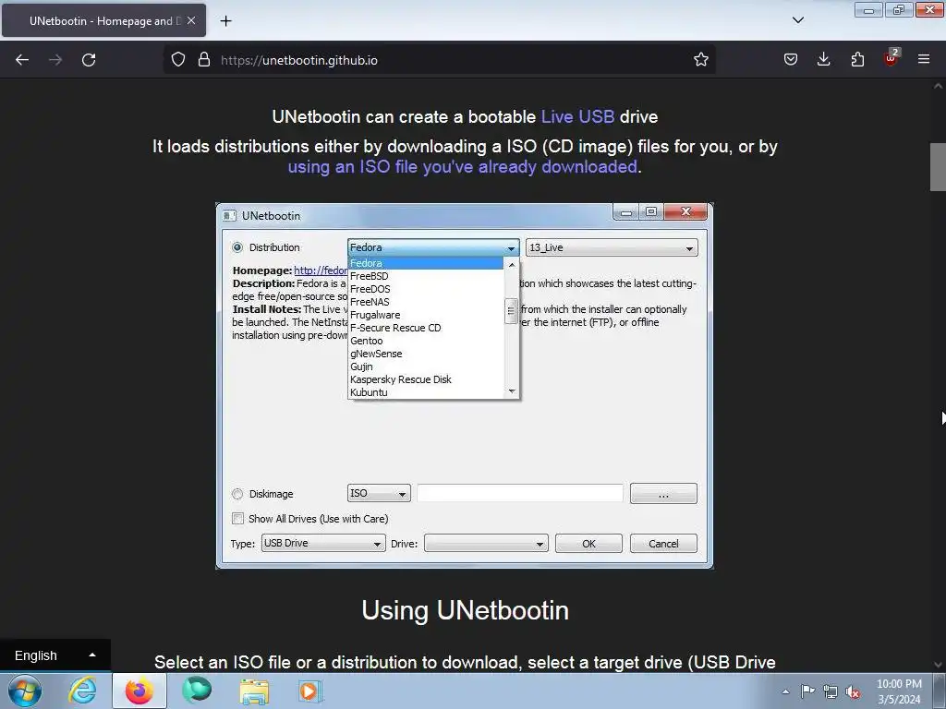The image size is (946, 709).
Task: Click the muted volume tray icon
Action: pyautogui.click(x=853, y=692)
